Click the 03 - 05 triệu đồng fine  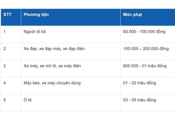click(139, 100)
